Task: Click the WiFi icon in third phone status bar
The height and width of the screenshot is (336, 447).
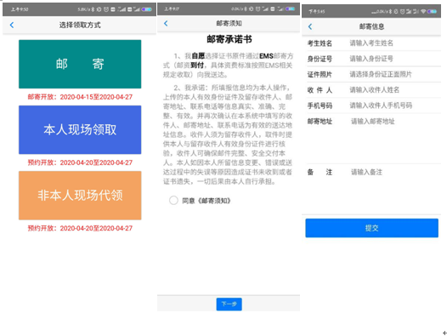Action: click(x=423, y=11)
